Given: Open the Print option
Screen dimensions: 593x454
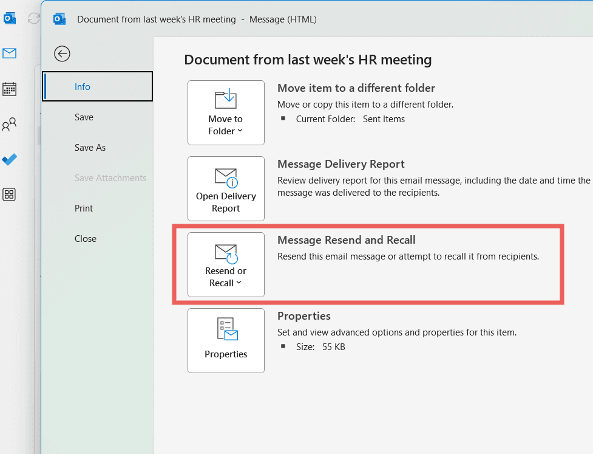Looking at the screenshot, I should click(x=83, y=208).
